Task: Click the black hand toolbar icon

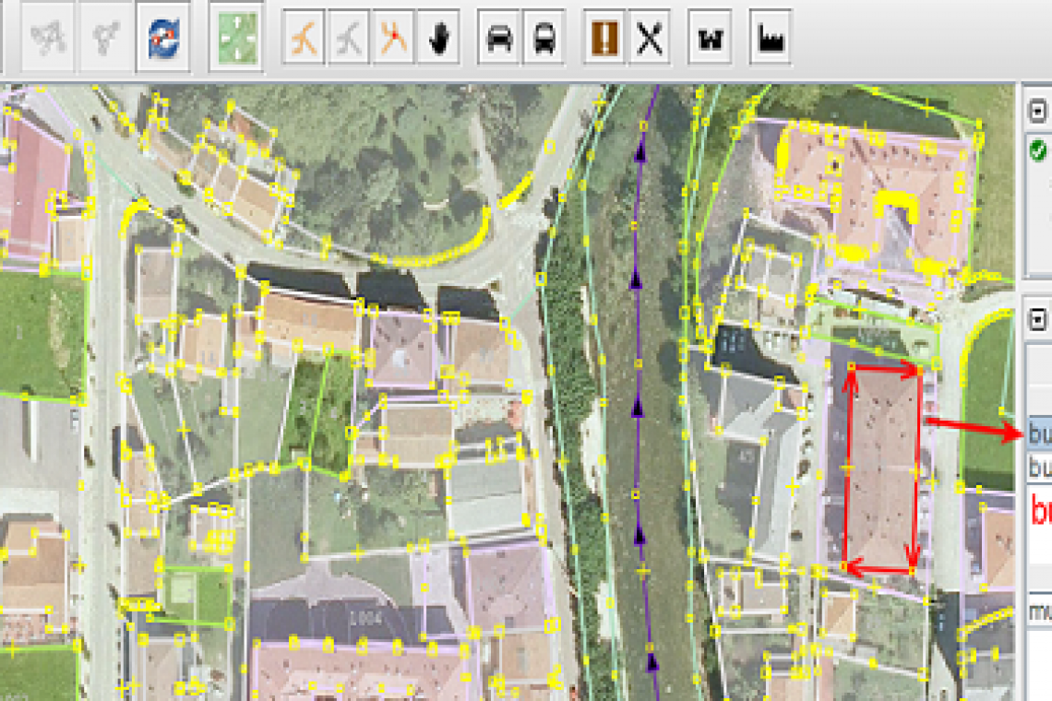Action: click(x=438, y=38)
